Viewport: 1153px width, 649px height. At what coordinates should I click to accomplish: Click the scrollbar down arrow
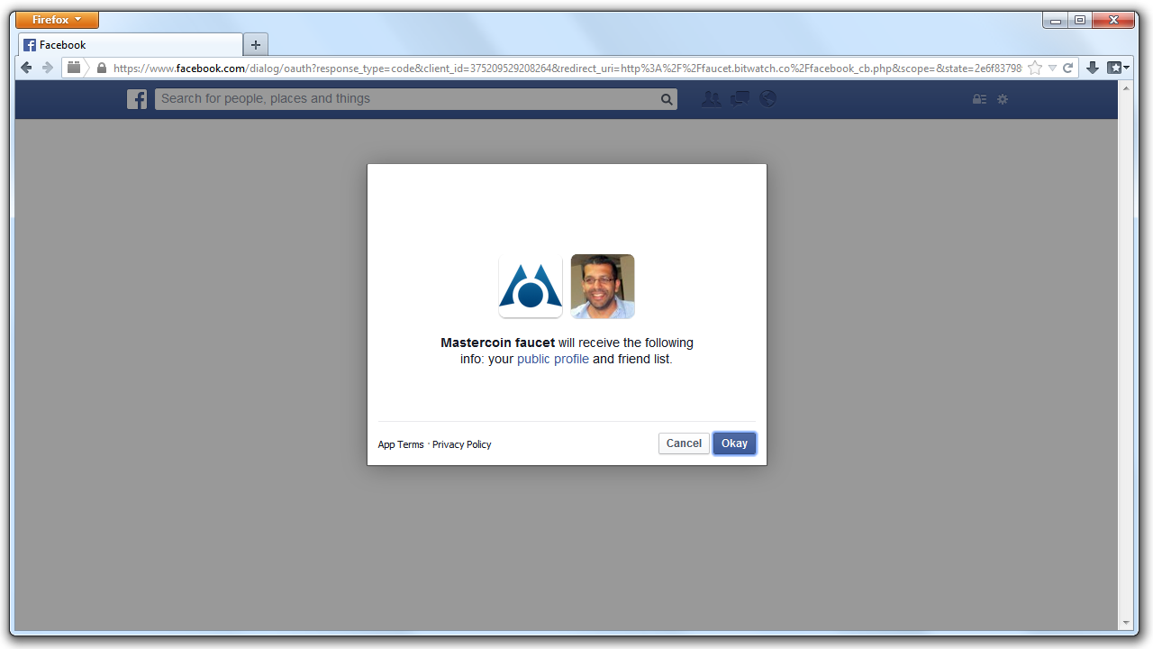1125,623
